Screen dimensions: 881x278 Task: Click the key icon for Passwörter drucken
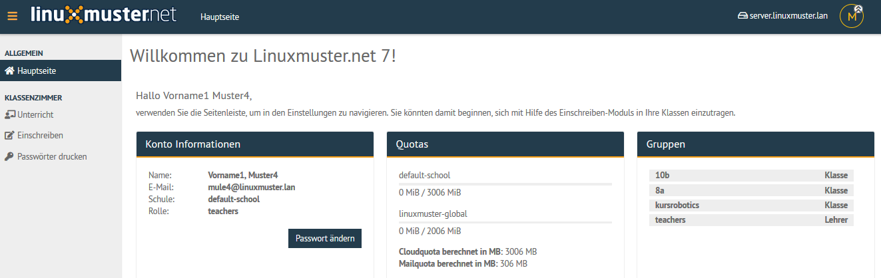[x=9, y=157]
